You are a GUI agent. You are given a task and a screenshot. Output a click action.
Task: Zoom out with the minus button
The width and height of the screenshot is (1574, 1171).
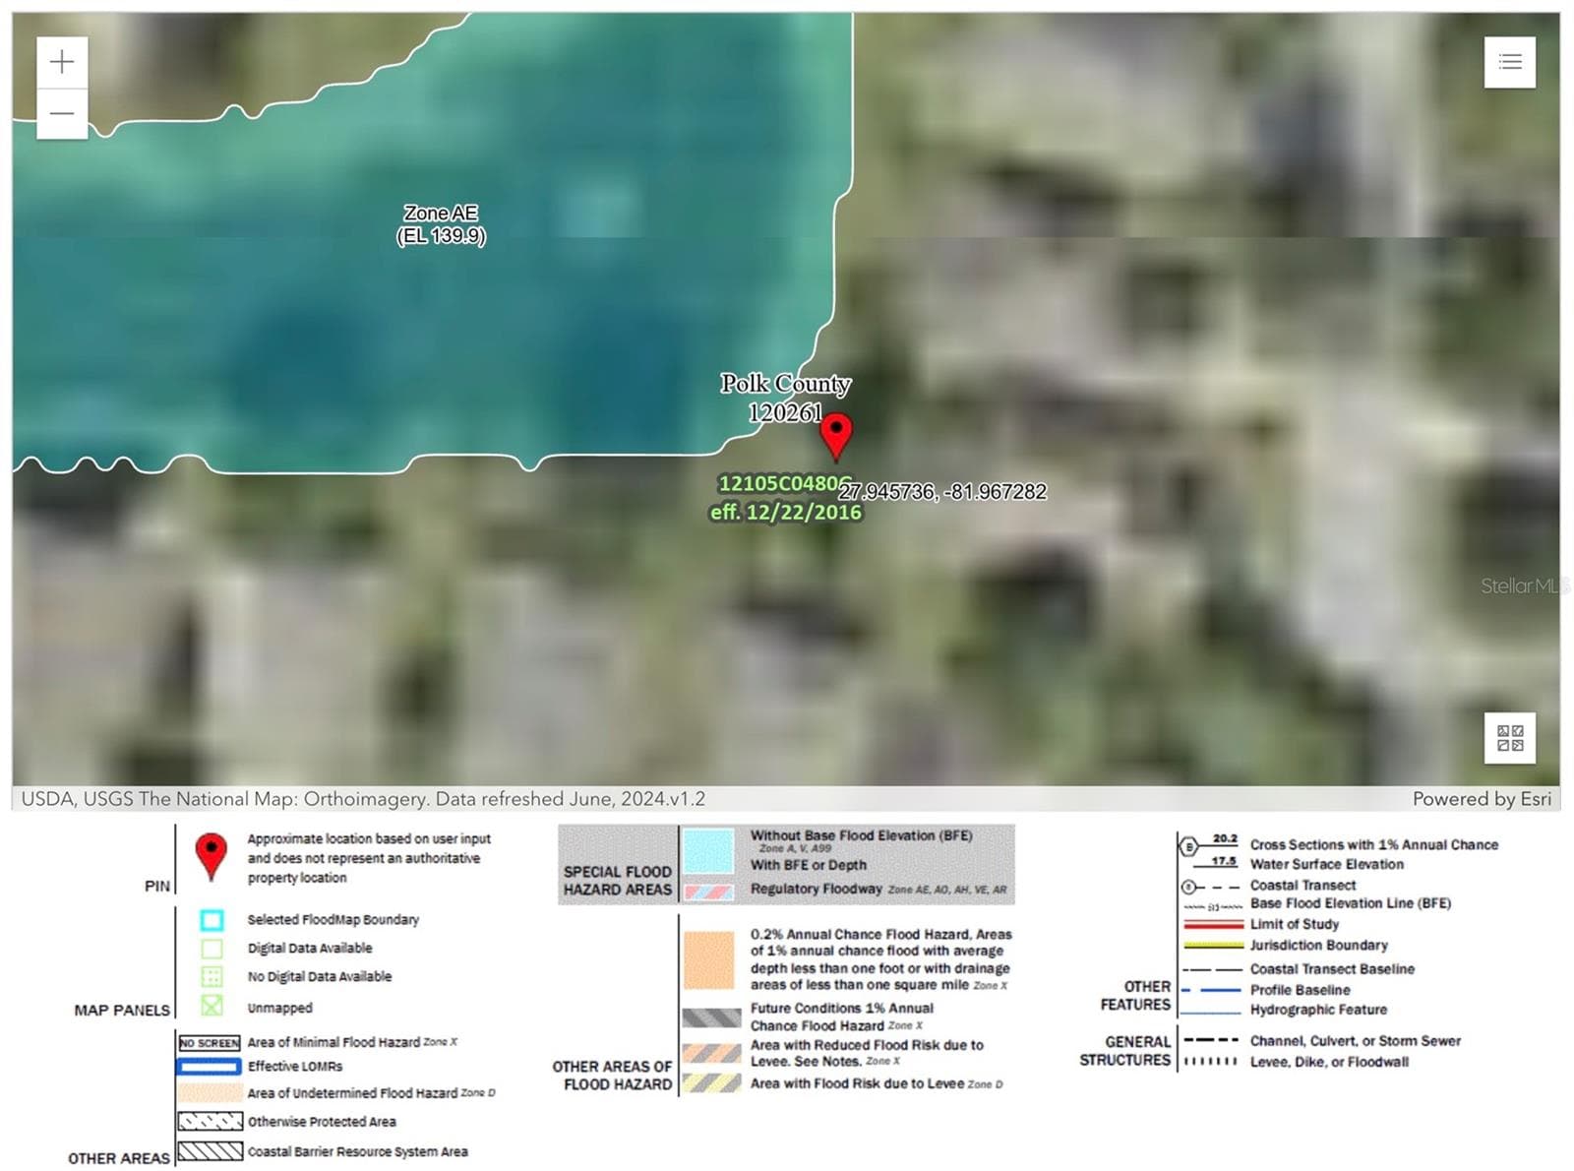pos(62,114)
